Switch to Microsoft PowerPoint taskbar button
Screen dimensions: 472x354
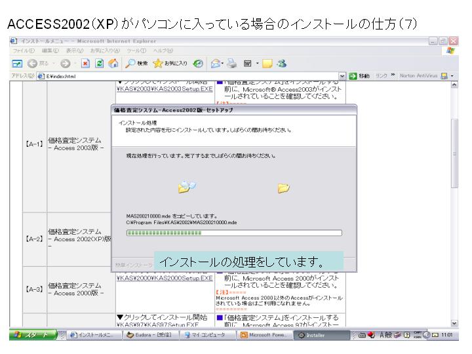click(265, 335)
